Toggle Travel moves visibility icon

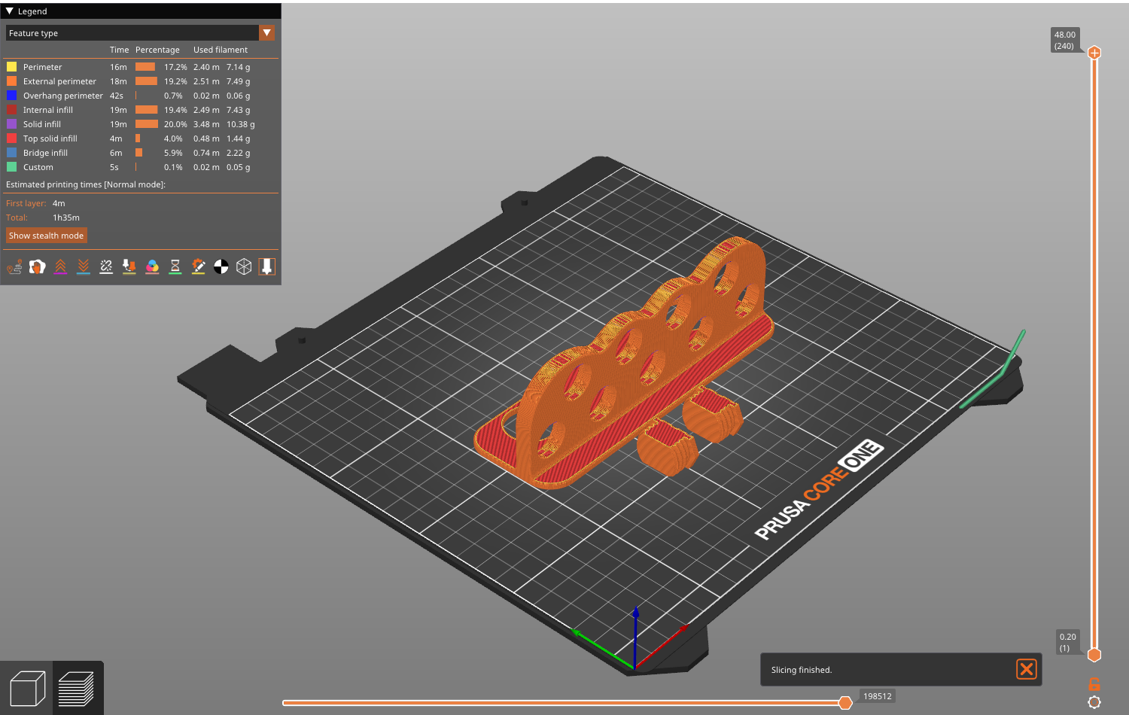pos(14,266)
